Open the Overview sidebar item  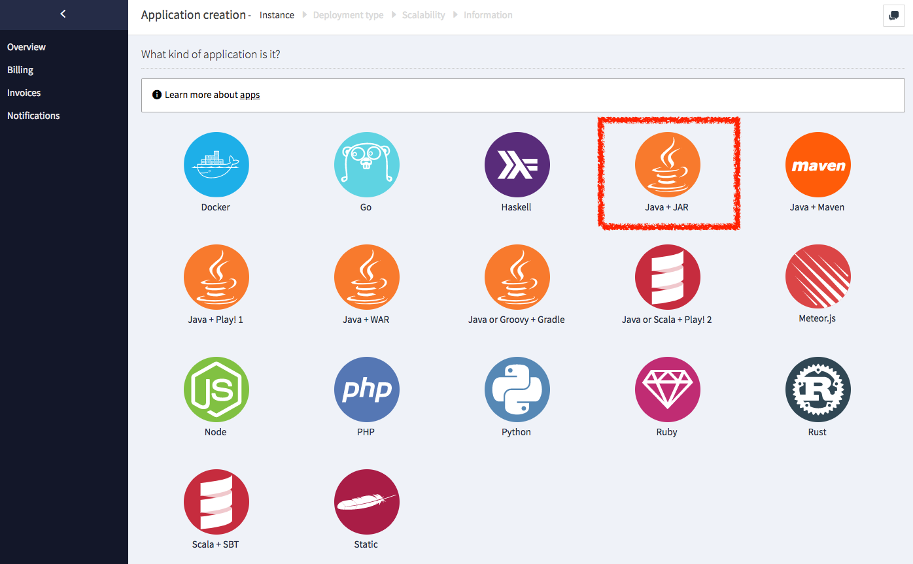click(26, 47)
